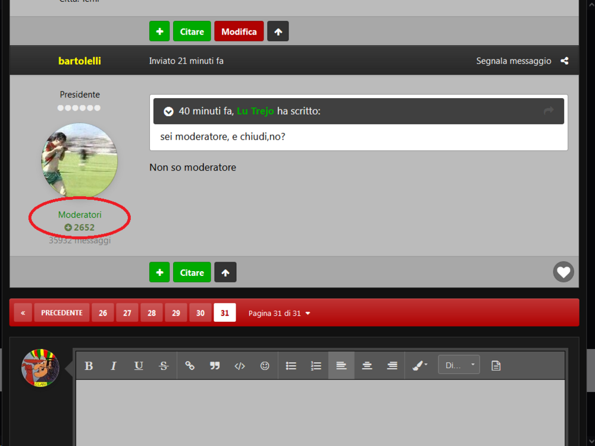
Task: Collapse the Lu Trejo quote
Action: [x=168, y=112]
